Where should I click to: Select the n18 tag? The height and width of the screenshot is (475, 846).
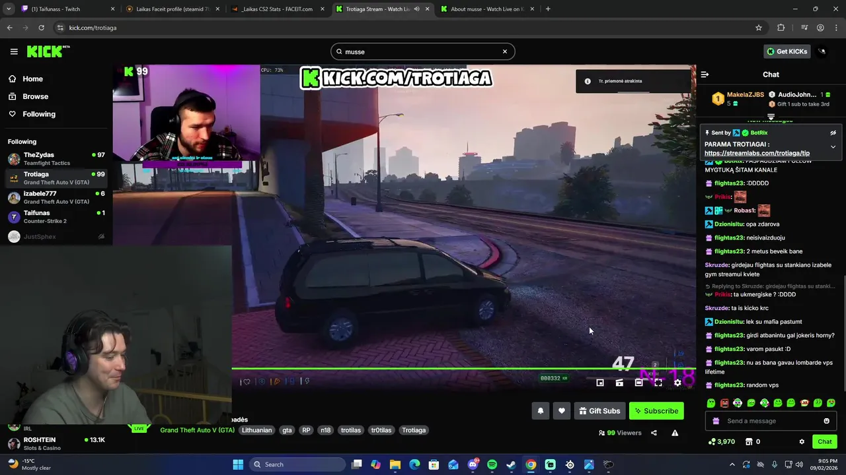(325, 430)
